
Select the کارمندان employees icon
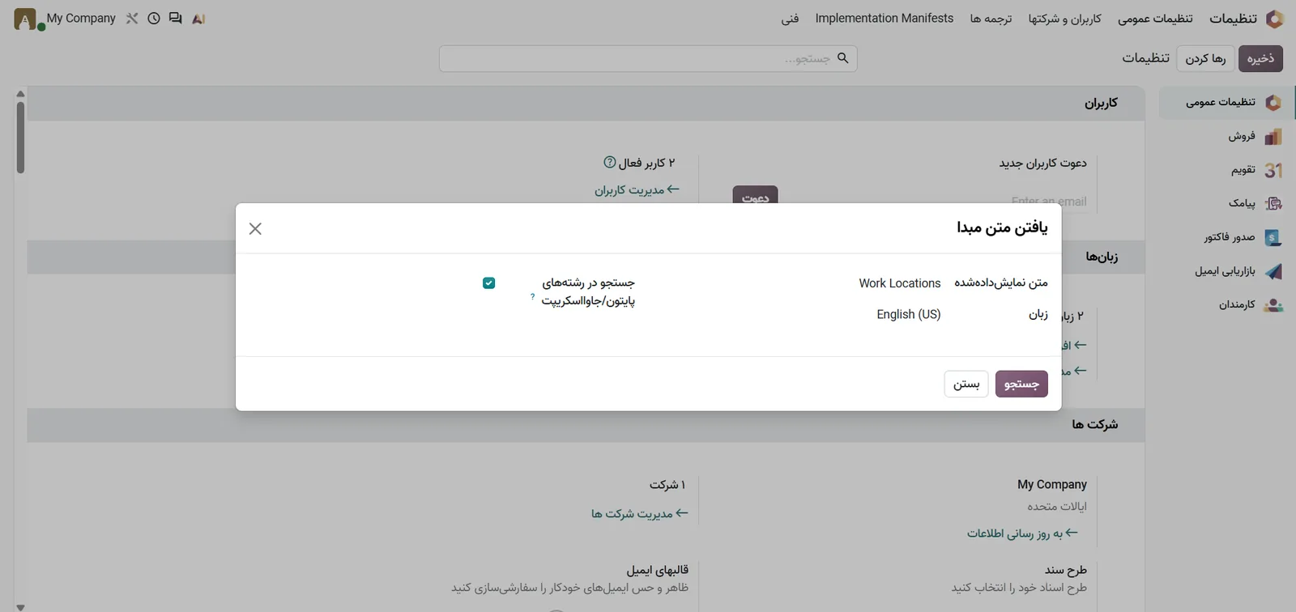click(x=1273, y=304)
